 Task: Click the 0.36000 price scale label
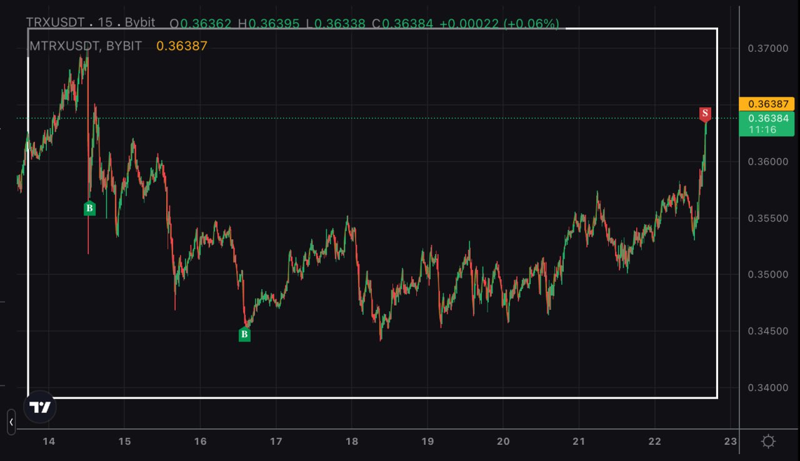point(767,161)
